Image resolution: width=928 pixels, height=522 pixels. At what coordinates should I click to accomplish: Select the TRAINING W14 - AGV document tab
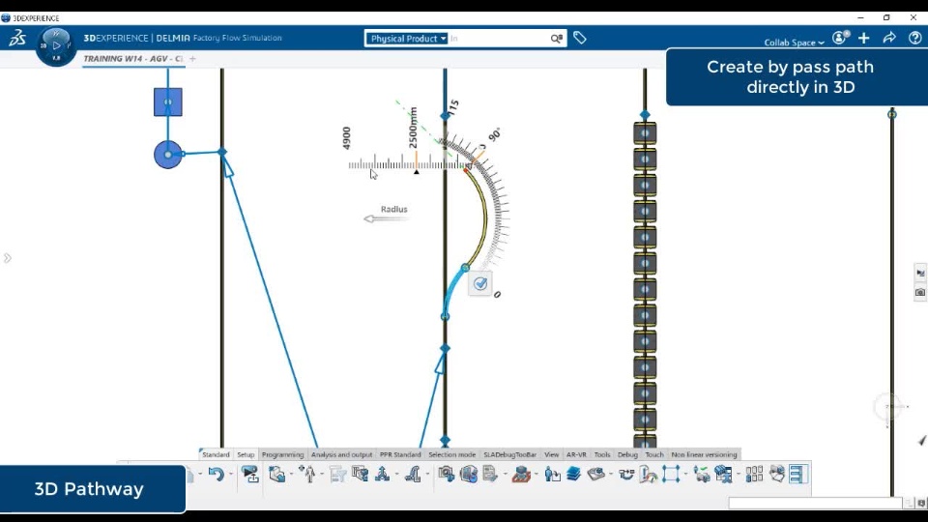tap(133, 59)
